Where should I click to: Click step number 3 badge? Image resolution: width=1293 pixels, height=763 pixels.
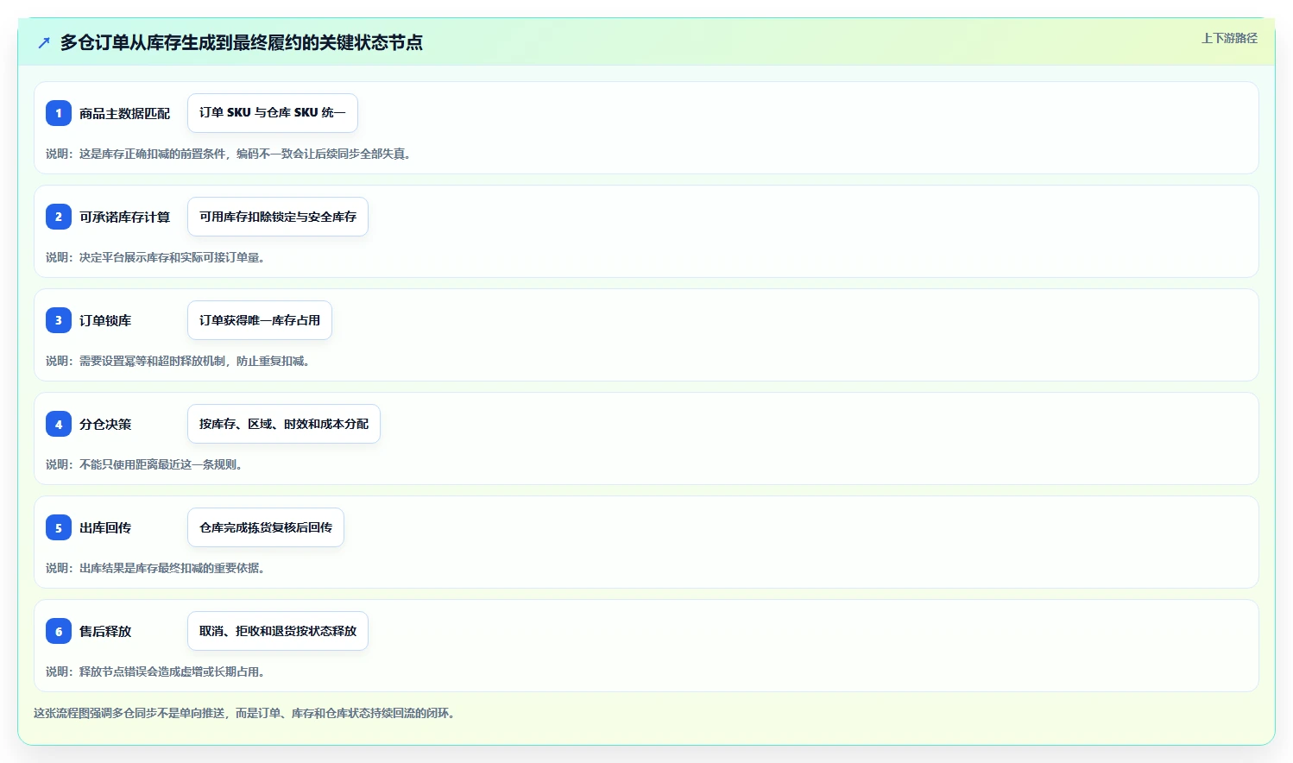[59, 320]
